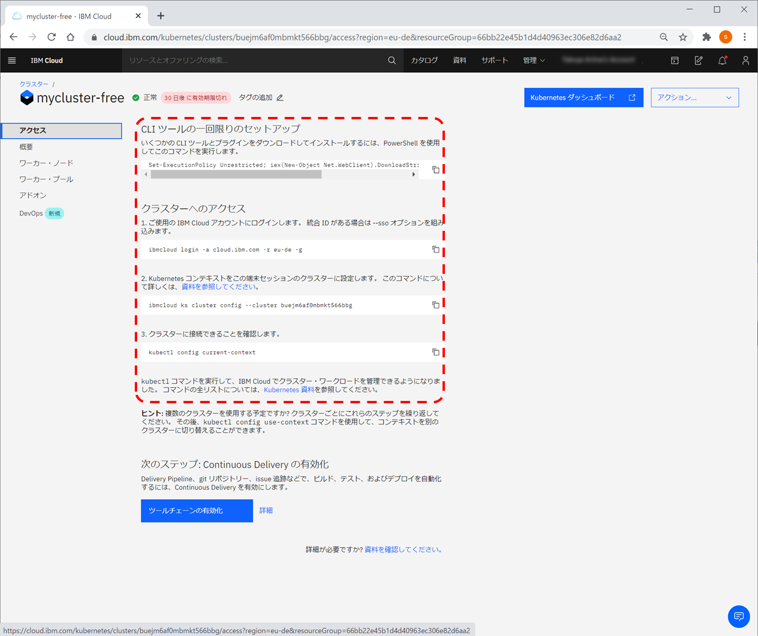Click the left arrow of command scrollbar
The height and width of the screenshot is (636, 758).
[x=146, y=175]
